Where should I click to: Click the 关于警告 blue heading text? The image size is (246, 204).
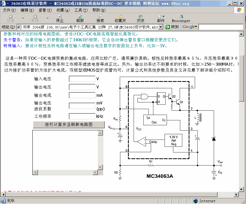[12, 40]
